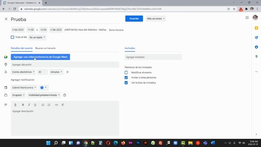Screen dimensions: 261x147
Task: Select the Google Calendario browser tab
Action: tap(22, 3)
